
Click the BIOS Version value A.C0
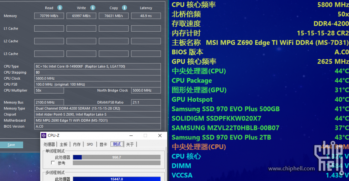pos(97,126)
